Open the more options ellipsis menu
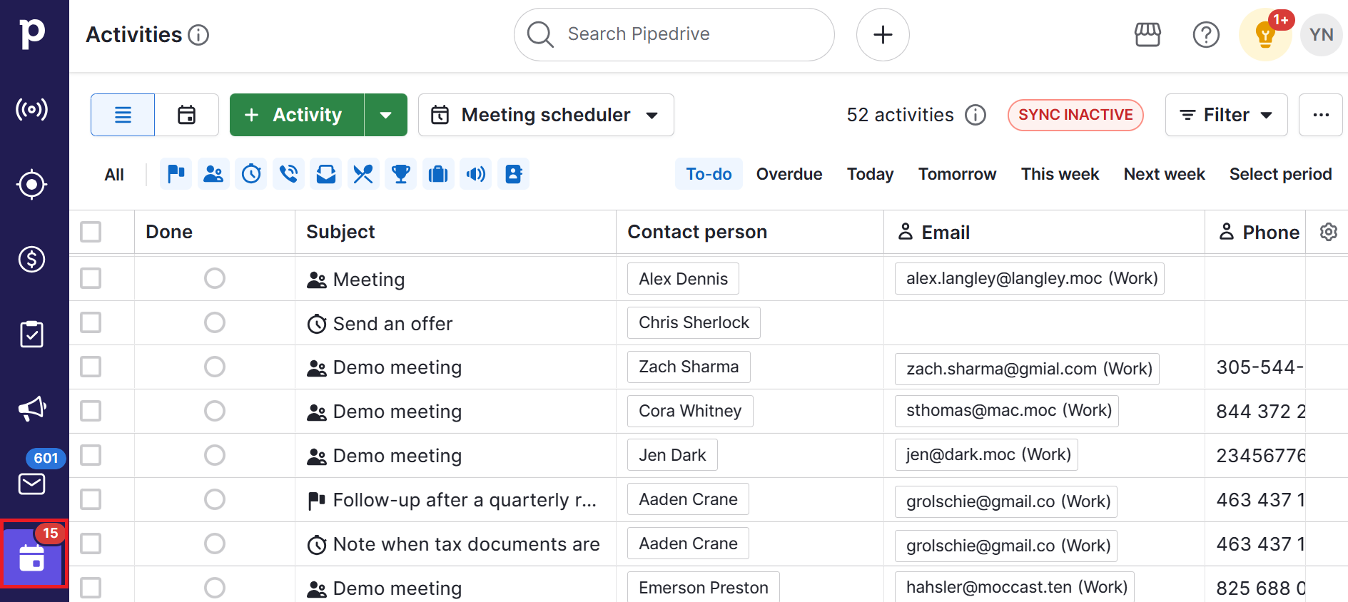 pyautogui.click(x=1321, y=115)
